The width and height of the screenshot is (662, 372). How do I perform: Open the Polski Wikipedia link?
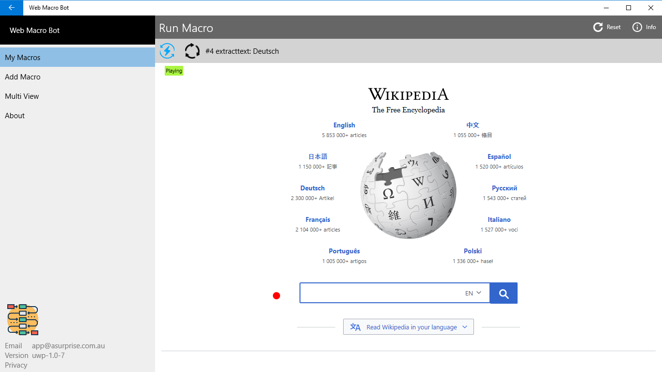tap(473, 251)
